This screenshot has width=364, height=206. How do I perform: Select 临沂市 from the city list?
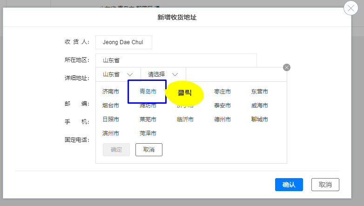click(x=185, y=120)
